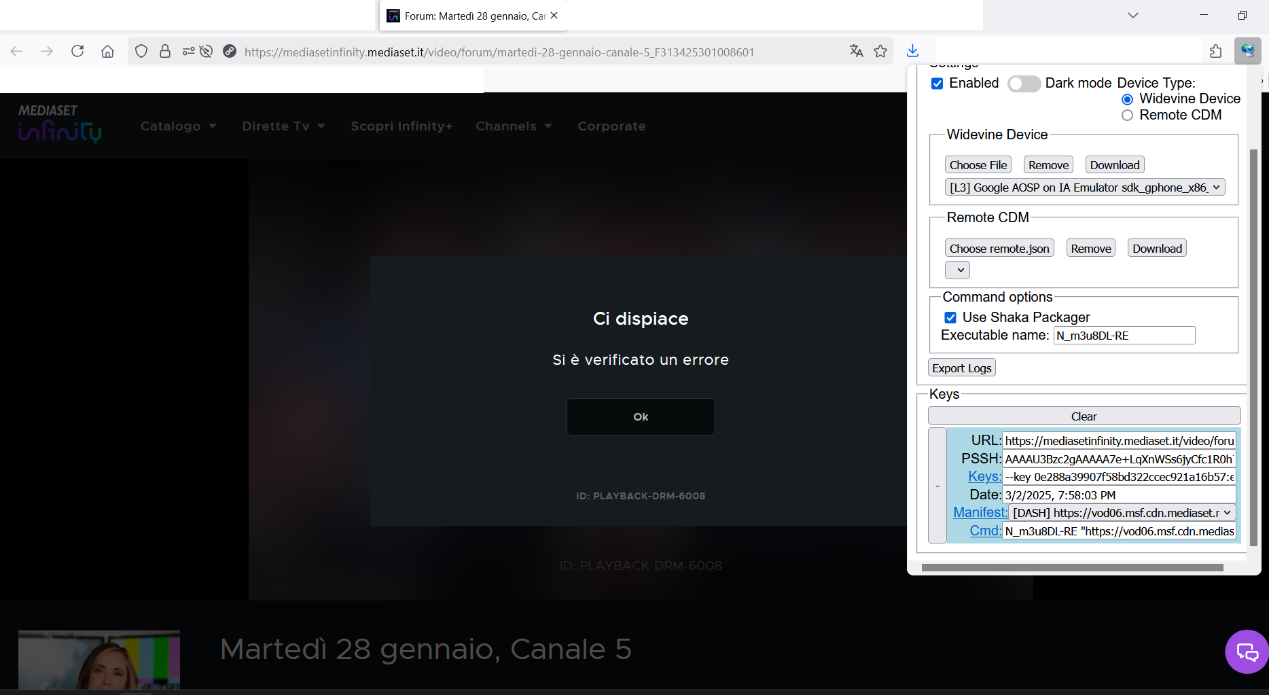Uncheck Use Shaka Packager
The height and width of the screenshot is (695, 1269).
click(x=950, y=317)
